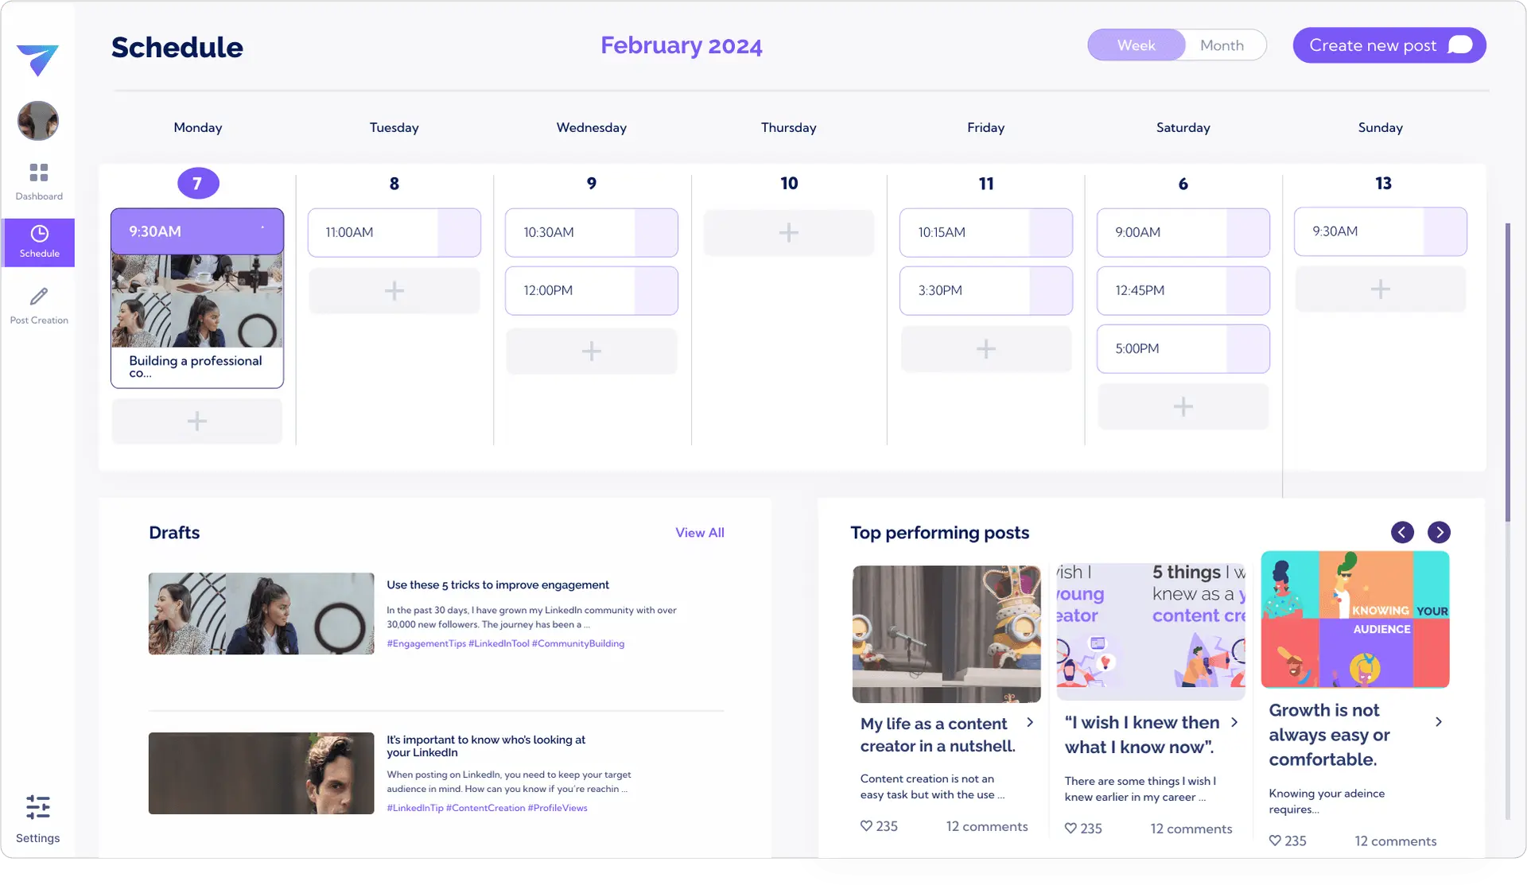Open draft title 'Use these 5 tricks to improve engagement'
1527x893 pixels.
(498, 584)
